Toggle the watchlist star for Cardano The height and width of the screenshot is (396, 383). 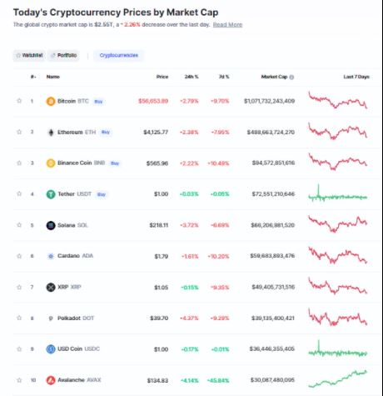(19, 256)
